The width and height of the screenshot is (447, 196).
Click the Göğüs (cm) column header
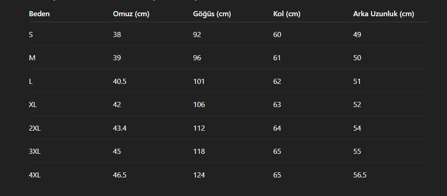pyautogui.click(x=212, y=14)
